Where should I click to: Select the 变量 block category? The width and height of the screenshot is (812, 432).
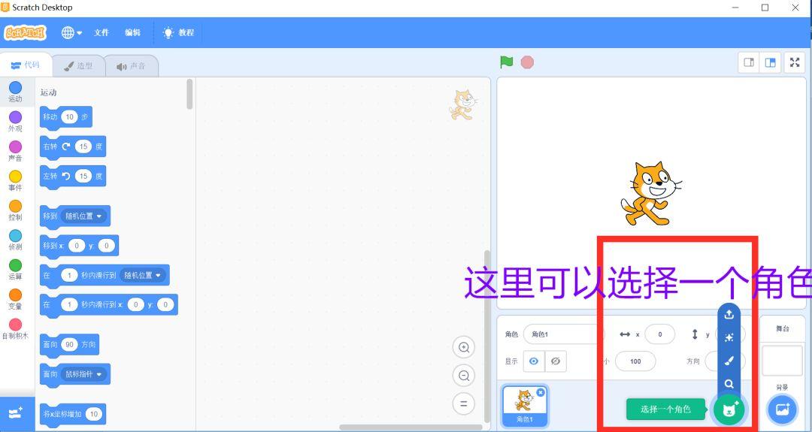(x=16, y=300)
